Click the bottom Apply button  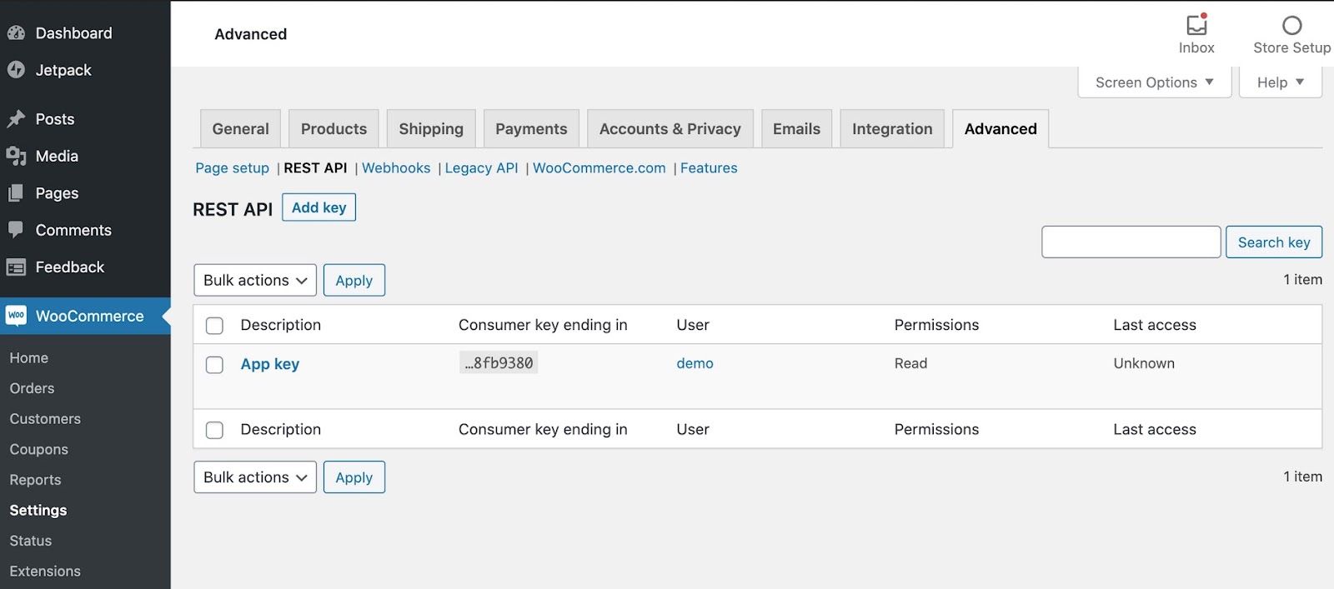coord(354,477)
